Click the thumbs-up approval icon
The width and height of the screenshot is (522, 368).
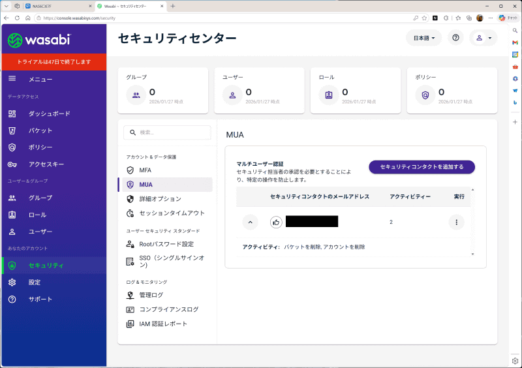[276, 222]
